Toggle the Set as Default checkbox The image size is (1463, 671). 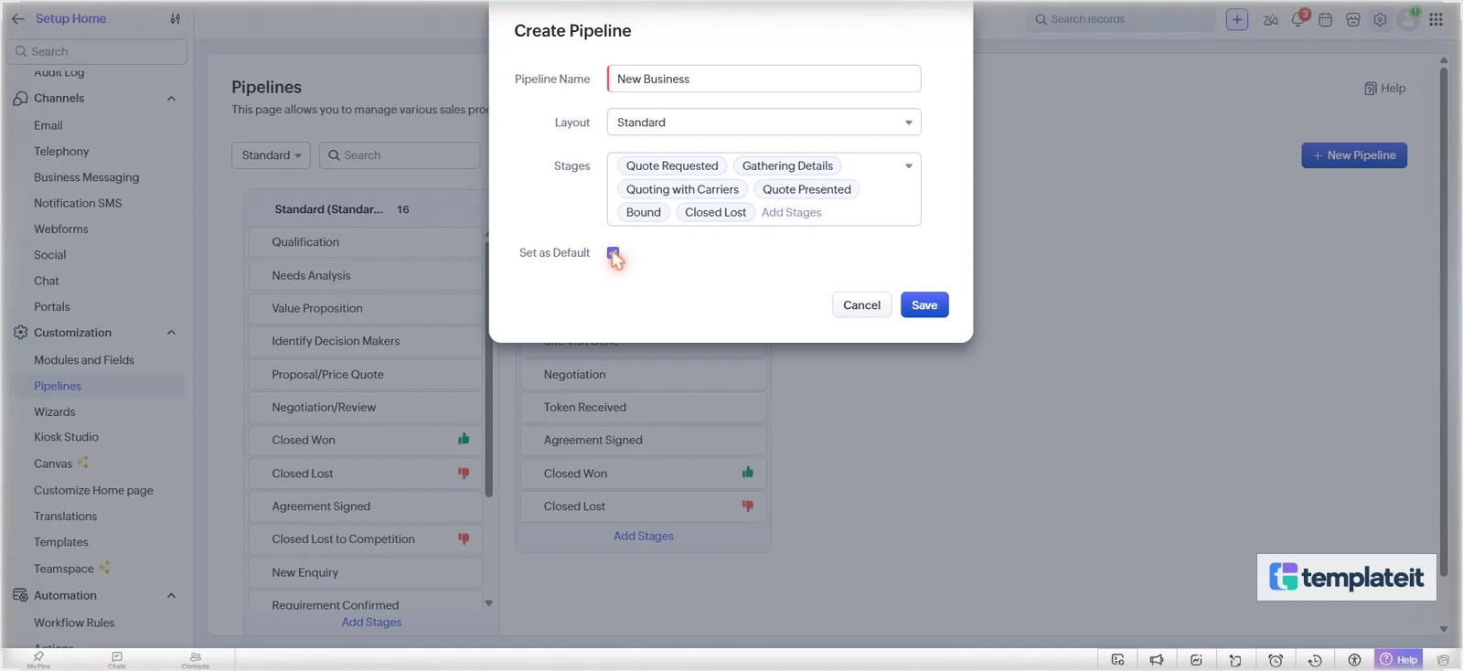click(x=613, y=253)
